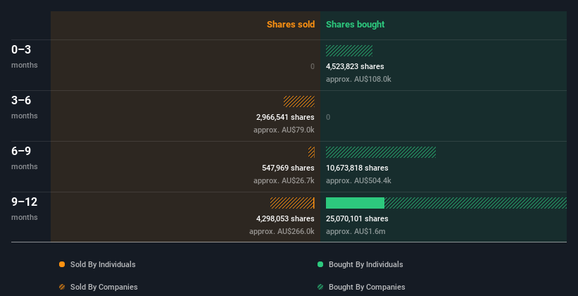The image size is (578, 296).
Task: Click the Shares sold column header
Action: [291, 25]
